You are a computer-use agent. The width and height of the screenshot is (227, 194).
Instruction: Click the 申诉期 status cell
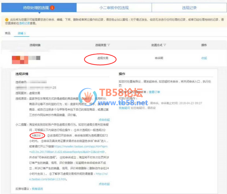point(159,58)
